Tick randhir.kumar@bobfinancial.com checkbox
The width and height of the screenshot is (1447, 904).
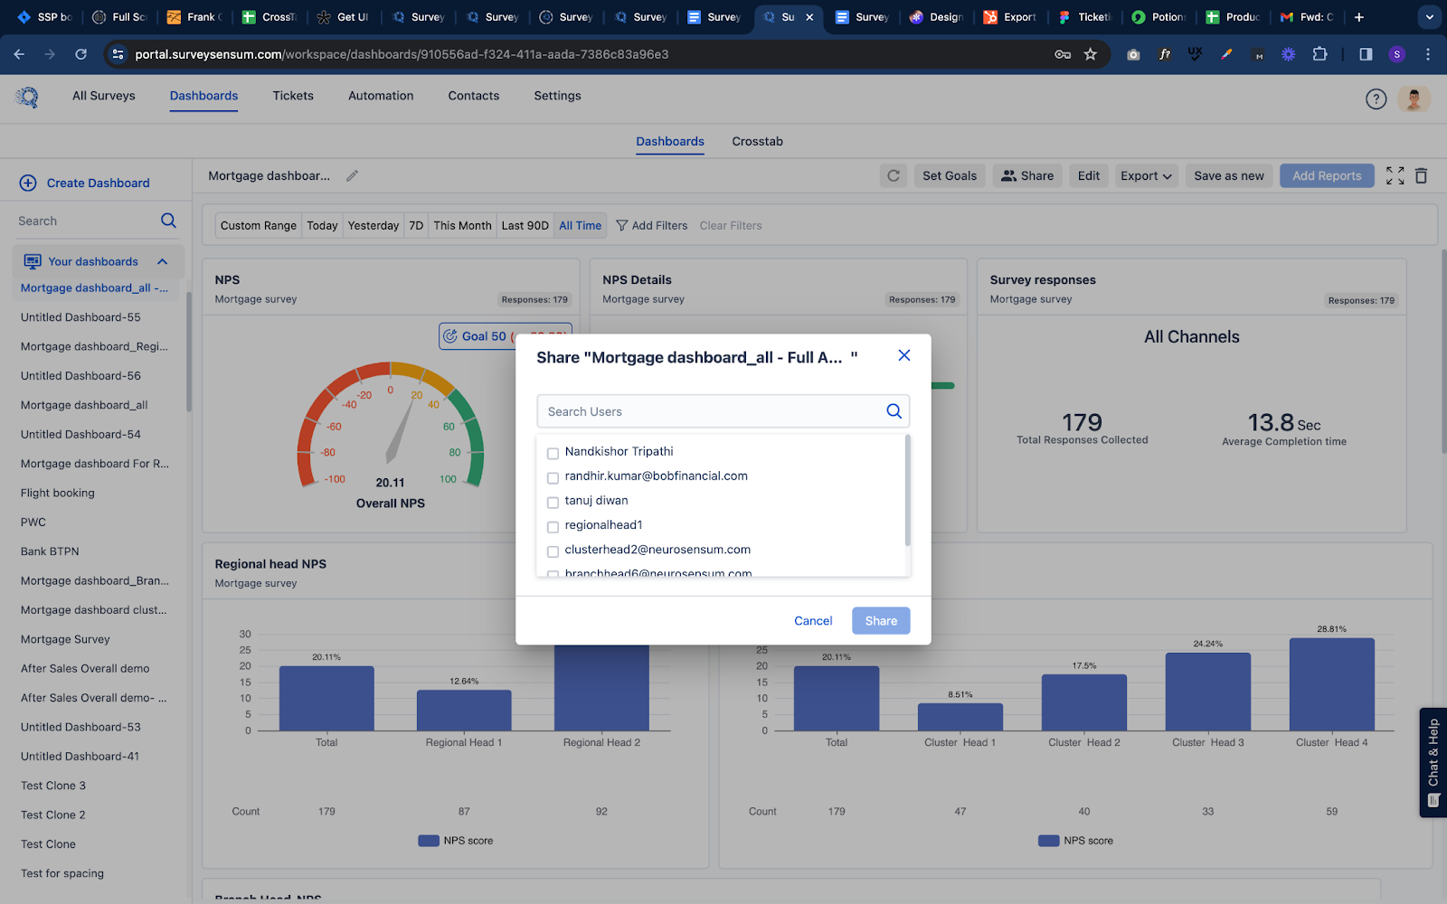[553, 477]
